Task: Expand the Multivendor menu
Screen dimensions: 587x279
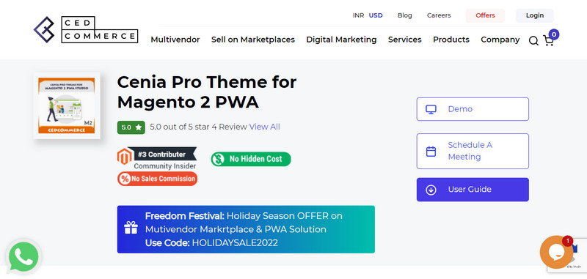Action: pos(175,40)
